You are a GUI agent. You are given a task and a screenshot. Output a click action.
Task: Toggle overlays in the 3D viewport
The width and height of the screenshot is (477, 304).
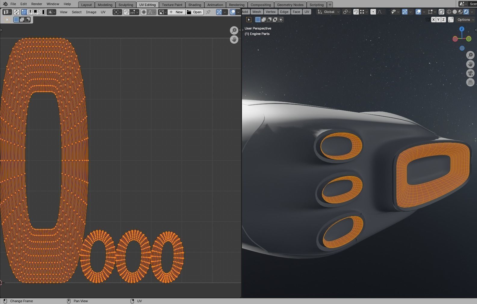418,12
